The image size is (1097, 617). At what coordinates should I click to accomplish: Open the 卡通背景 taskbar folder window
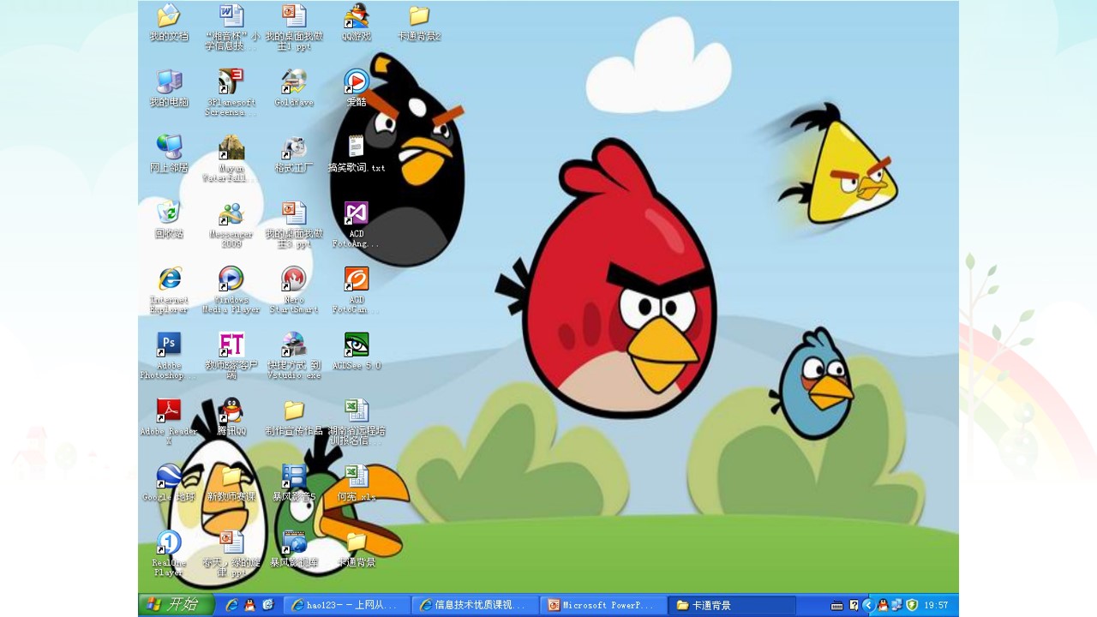[x=732, y=605]
